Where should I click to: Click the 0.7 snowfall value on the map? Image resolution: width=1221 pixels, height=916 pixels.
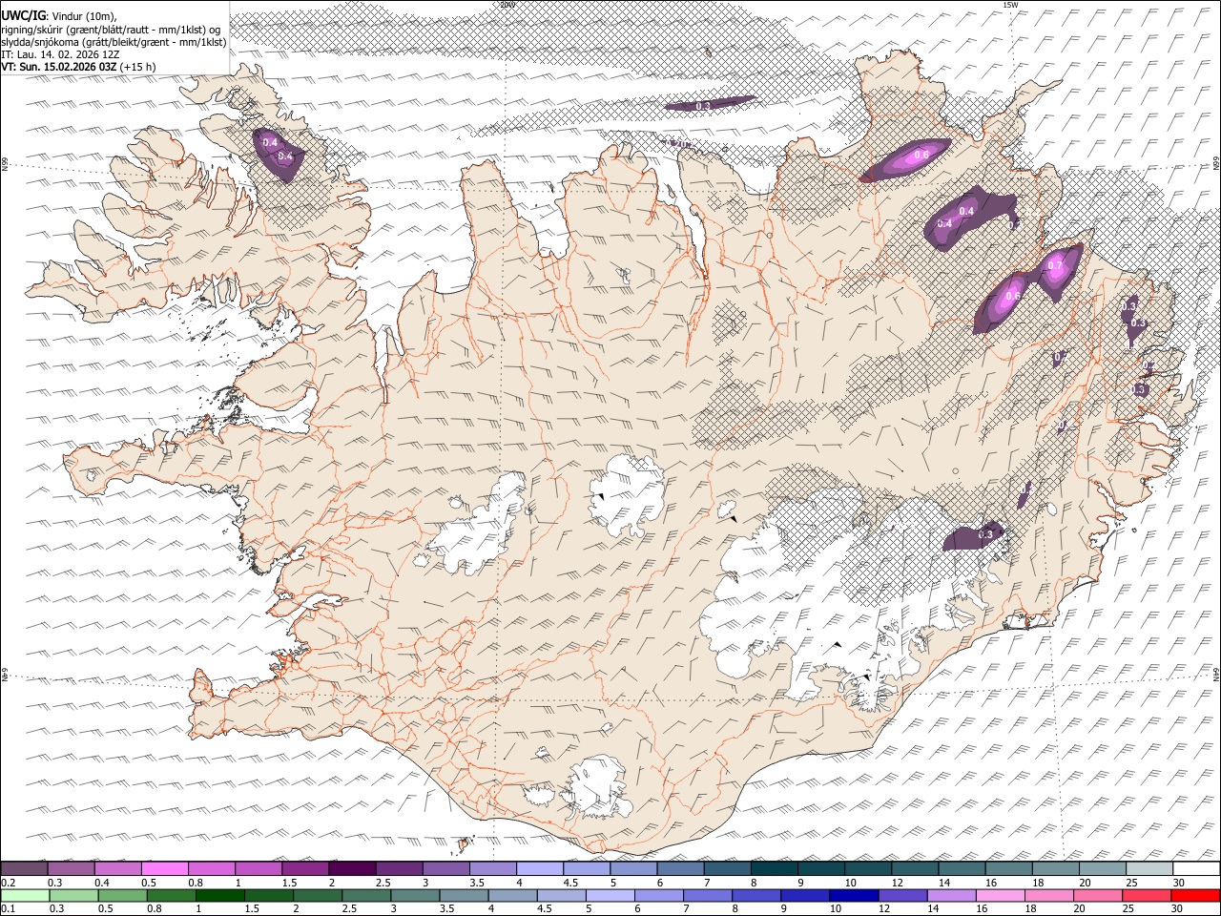coord(1055,265)
